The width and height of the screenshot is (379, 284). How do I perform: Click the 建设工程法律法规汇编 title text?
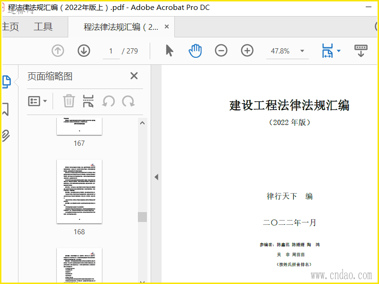coord(289,106)
